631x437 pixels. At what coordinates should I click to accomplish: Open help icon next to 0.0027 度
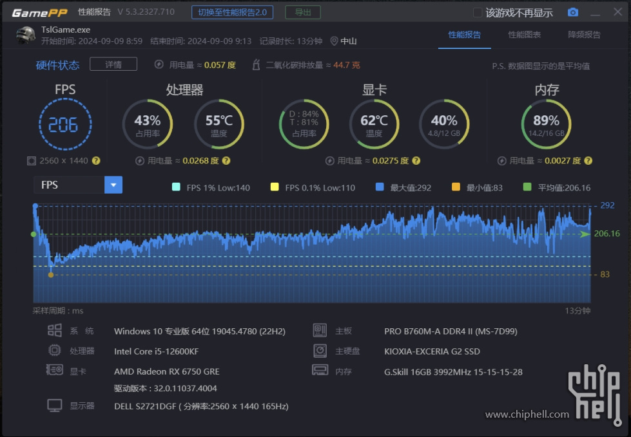(588, 161)
